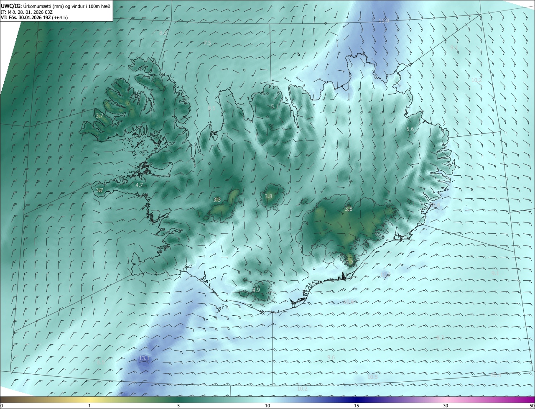
Task: Click the initial time line 'IT: Mið. 28. 01. 2026 03Z'
Action: point(27,12)
